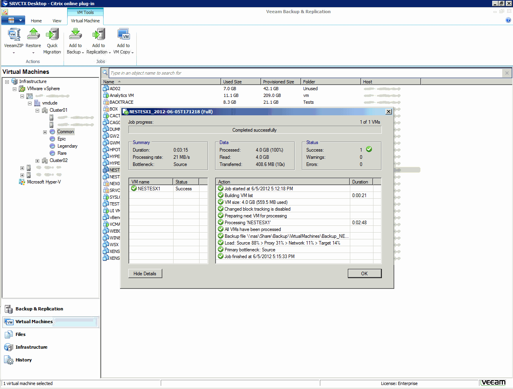Select the VMware vSphere tree node

tap(43, 89)
